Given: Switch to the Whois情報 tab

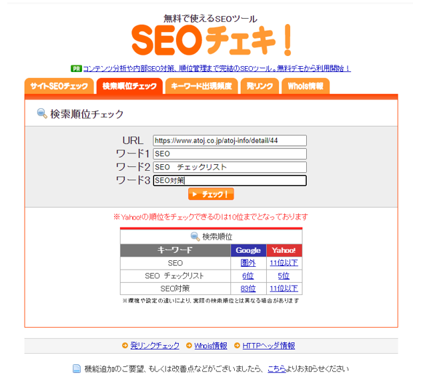Looking at the screenshot, I should tap(306, 86).
